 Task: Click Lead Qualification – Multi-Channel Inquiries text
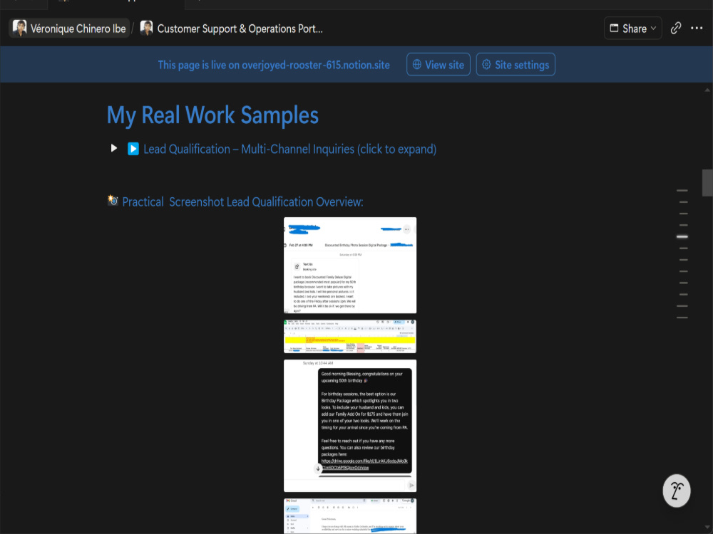click(289, 149)
